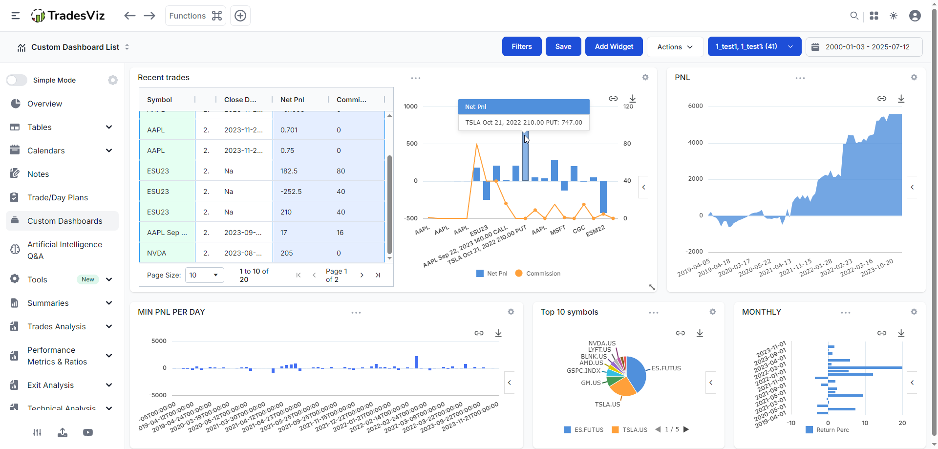This screenshot has height=449, width=938.
Task: Expand the Calendars menu
Action: click(62, 150)
